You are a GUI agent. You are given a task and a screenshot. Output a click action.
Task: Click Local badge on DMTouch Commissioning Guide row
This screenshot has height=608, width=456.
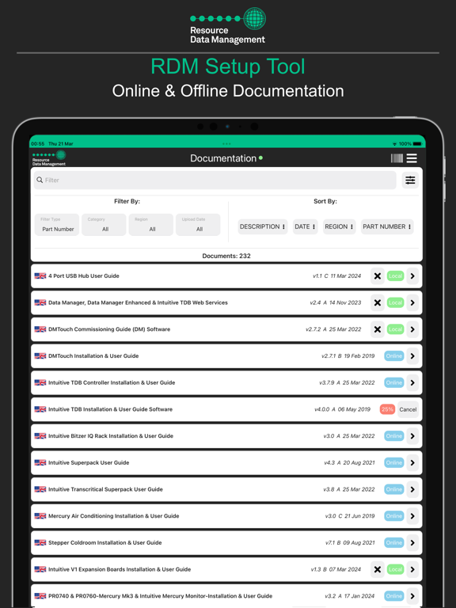click(395, 329)
